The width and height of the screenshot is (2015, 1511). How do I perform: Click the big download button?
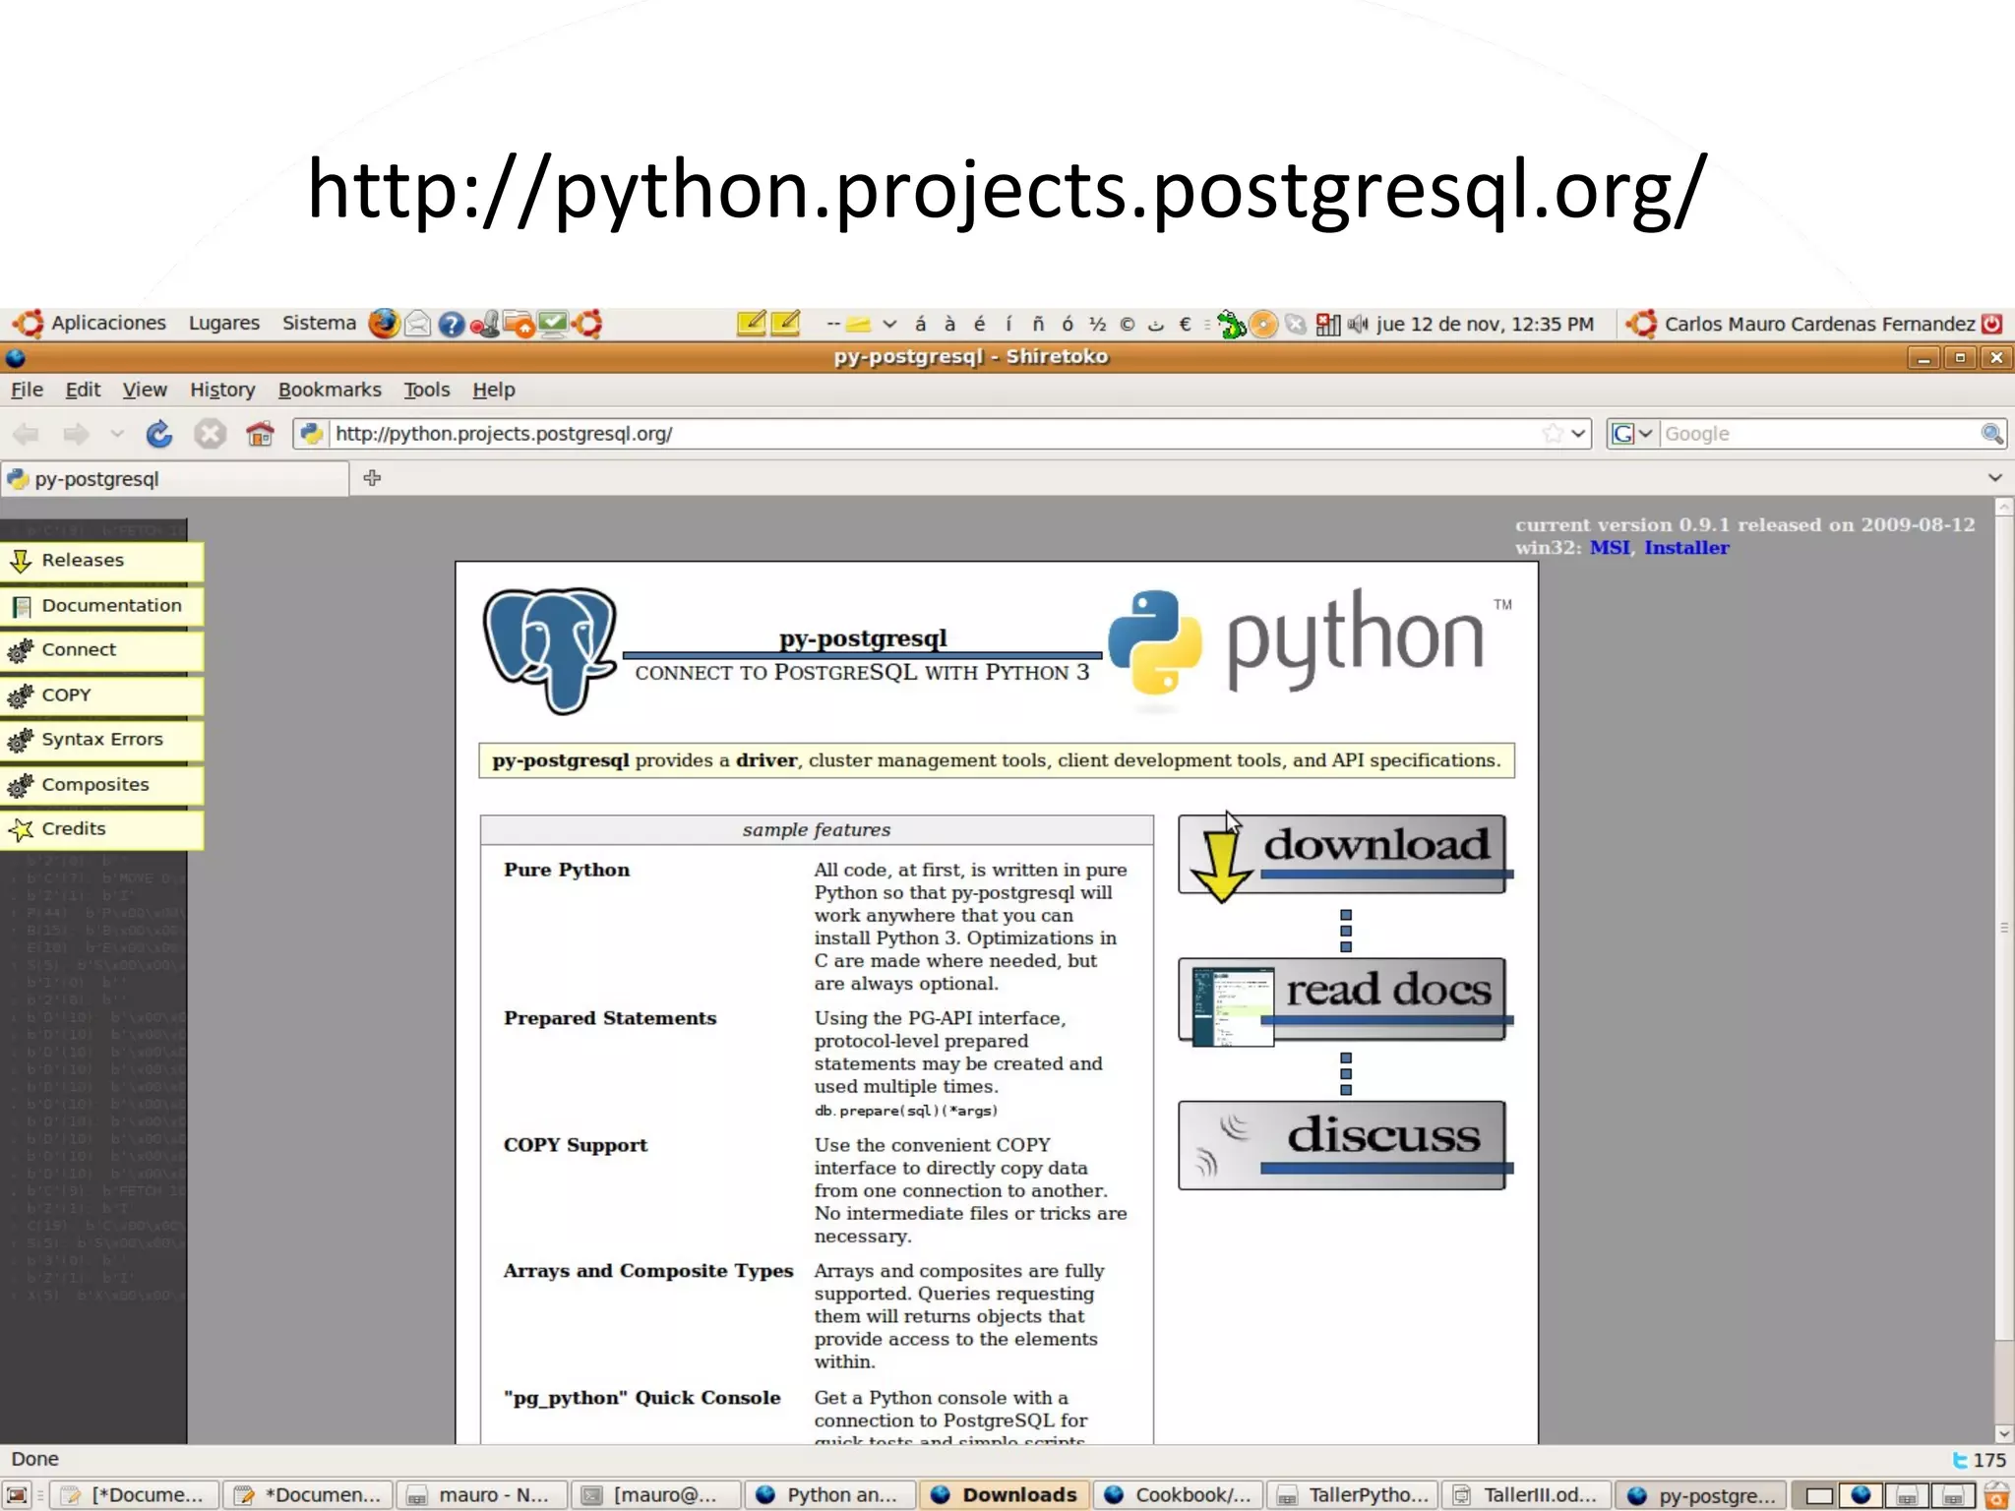(x=1344, y=854)
